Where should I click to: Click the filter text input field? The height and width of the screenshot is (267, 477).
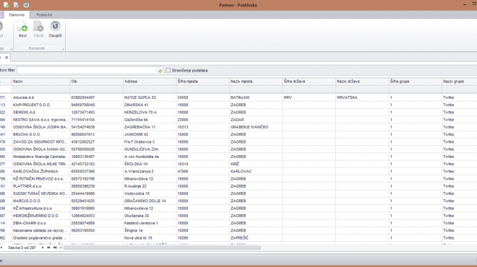click(x=87, y=71)
